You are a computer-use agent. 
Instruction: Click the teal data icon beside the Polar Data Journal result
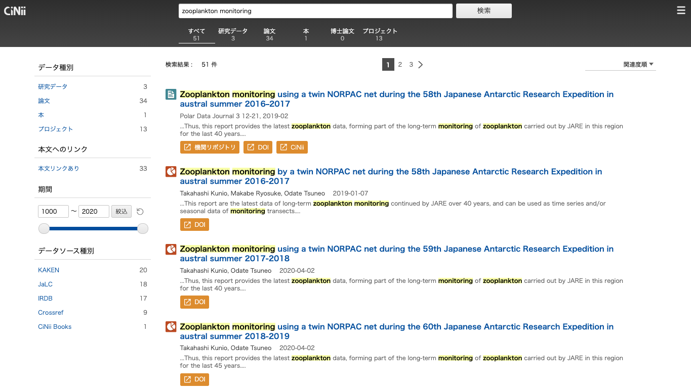point(171,94)
